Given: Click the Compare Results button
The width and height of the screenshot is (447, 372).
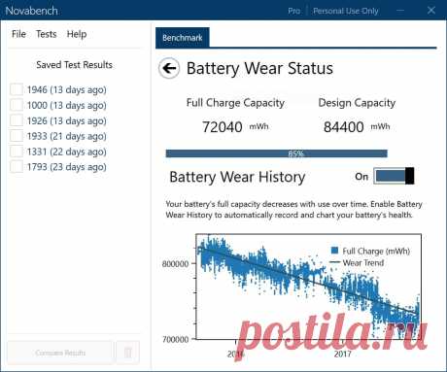Looking at the screenshot, I should click(x=60, y=353).
